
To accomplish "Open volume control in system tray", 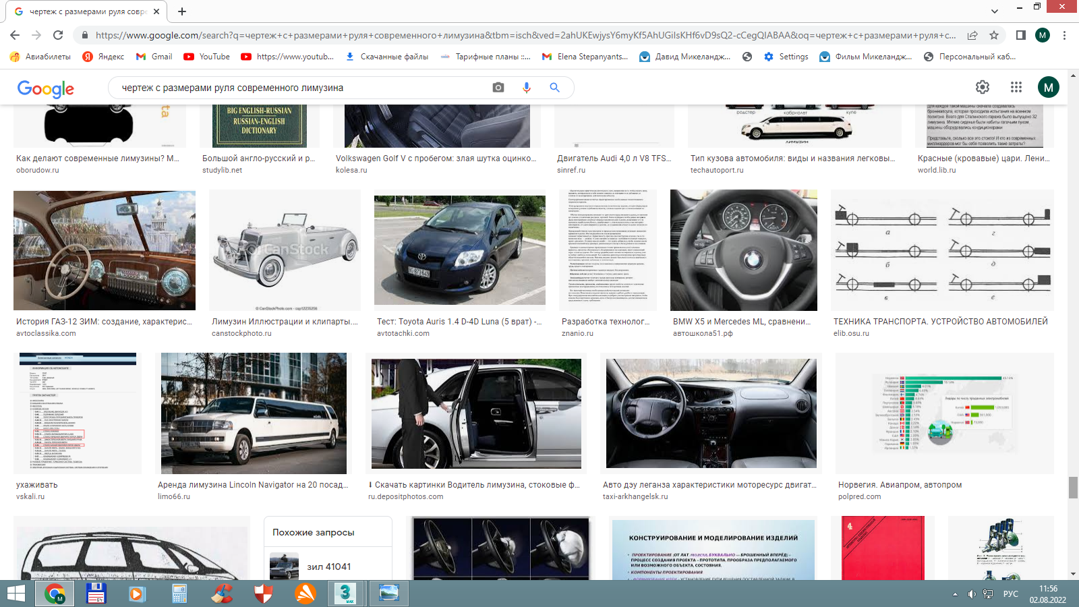I will click(972, 594).
